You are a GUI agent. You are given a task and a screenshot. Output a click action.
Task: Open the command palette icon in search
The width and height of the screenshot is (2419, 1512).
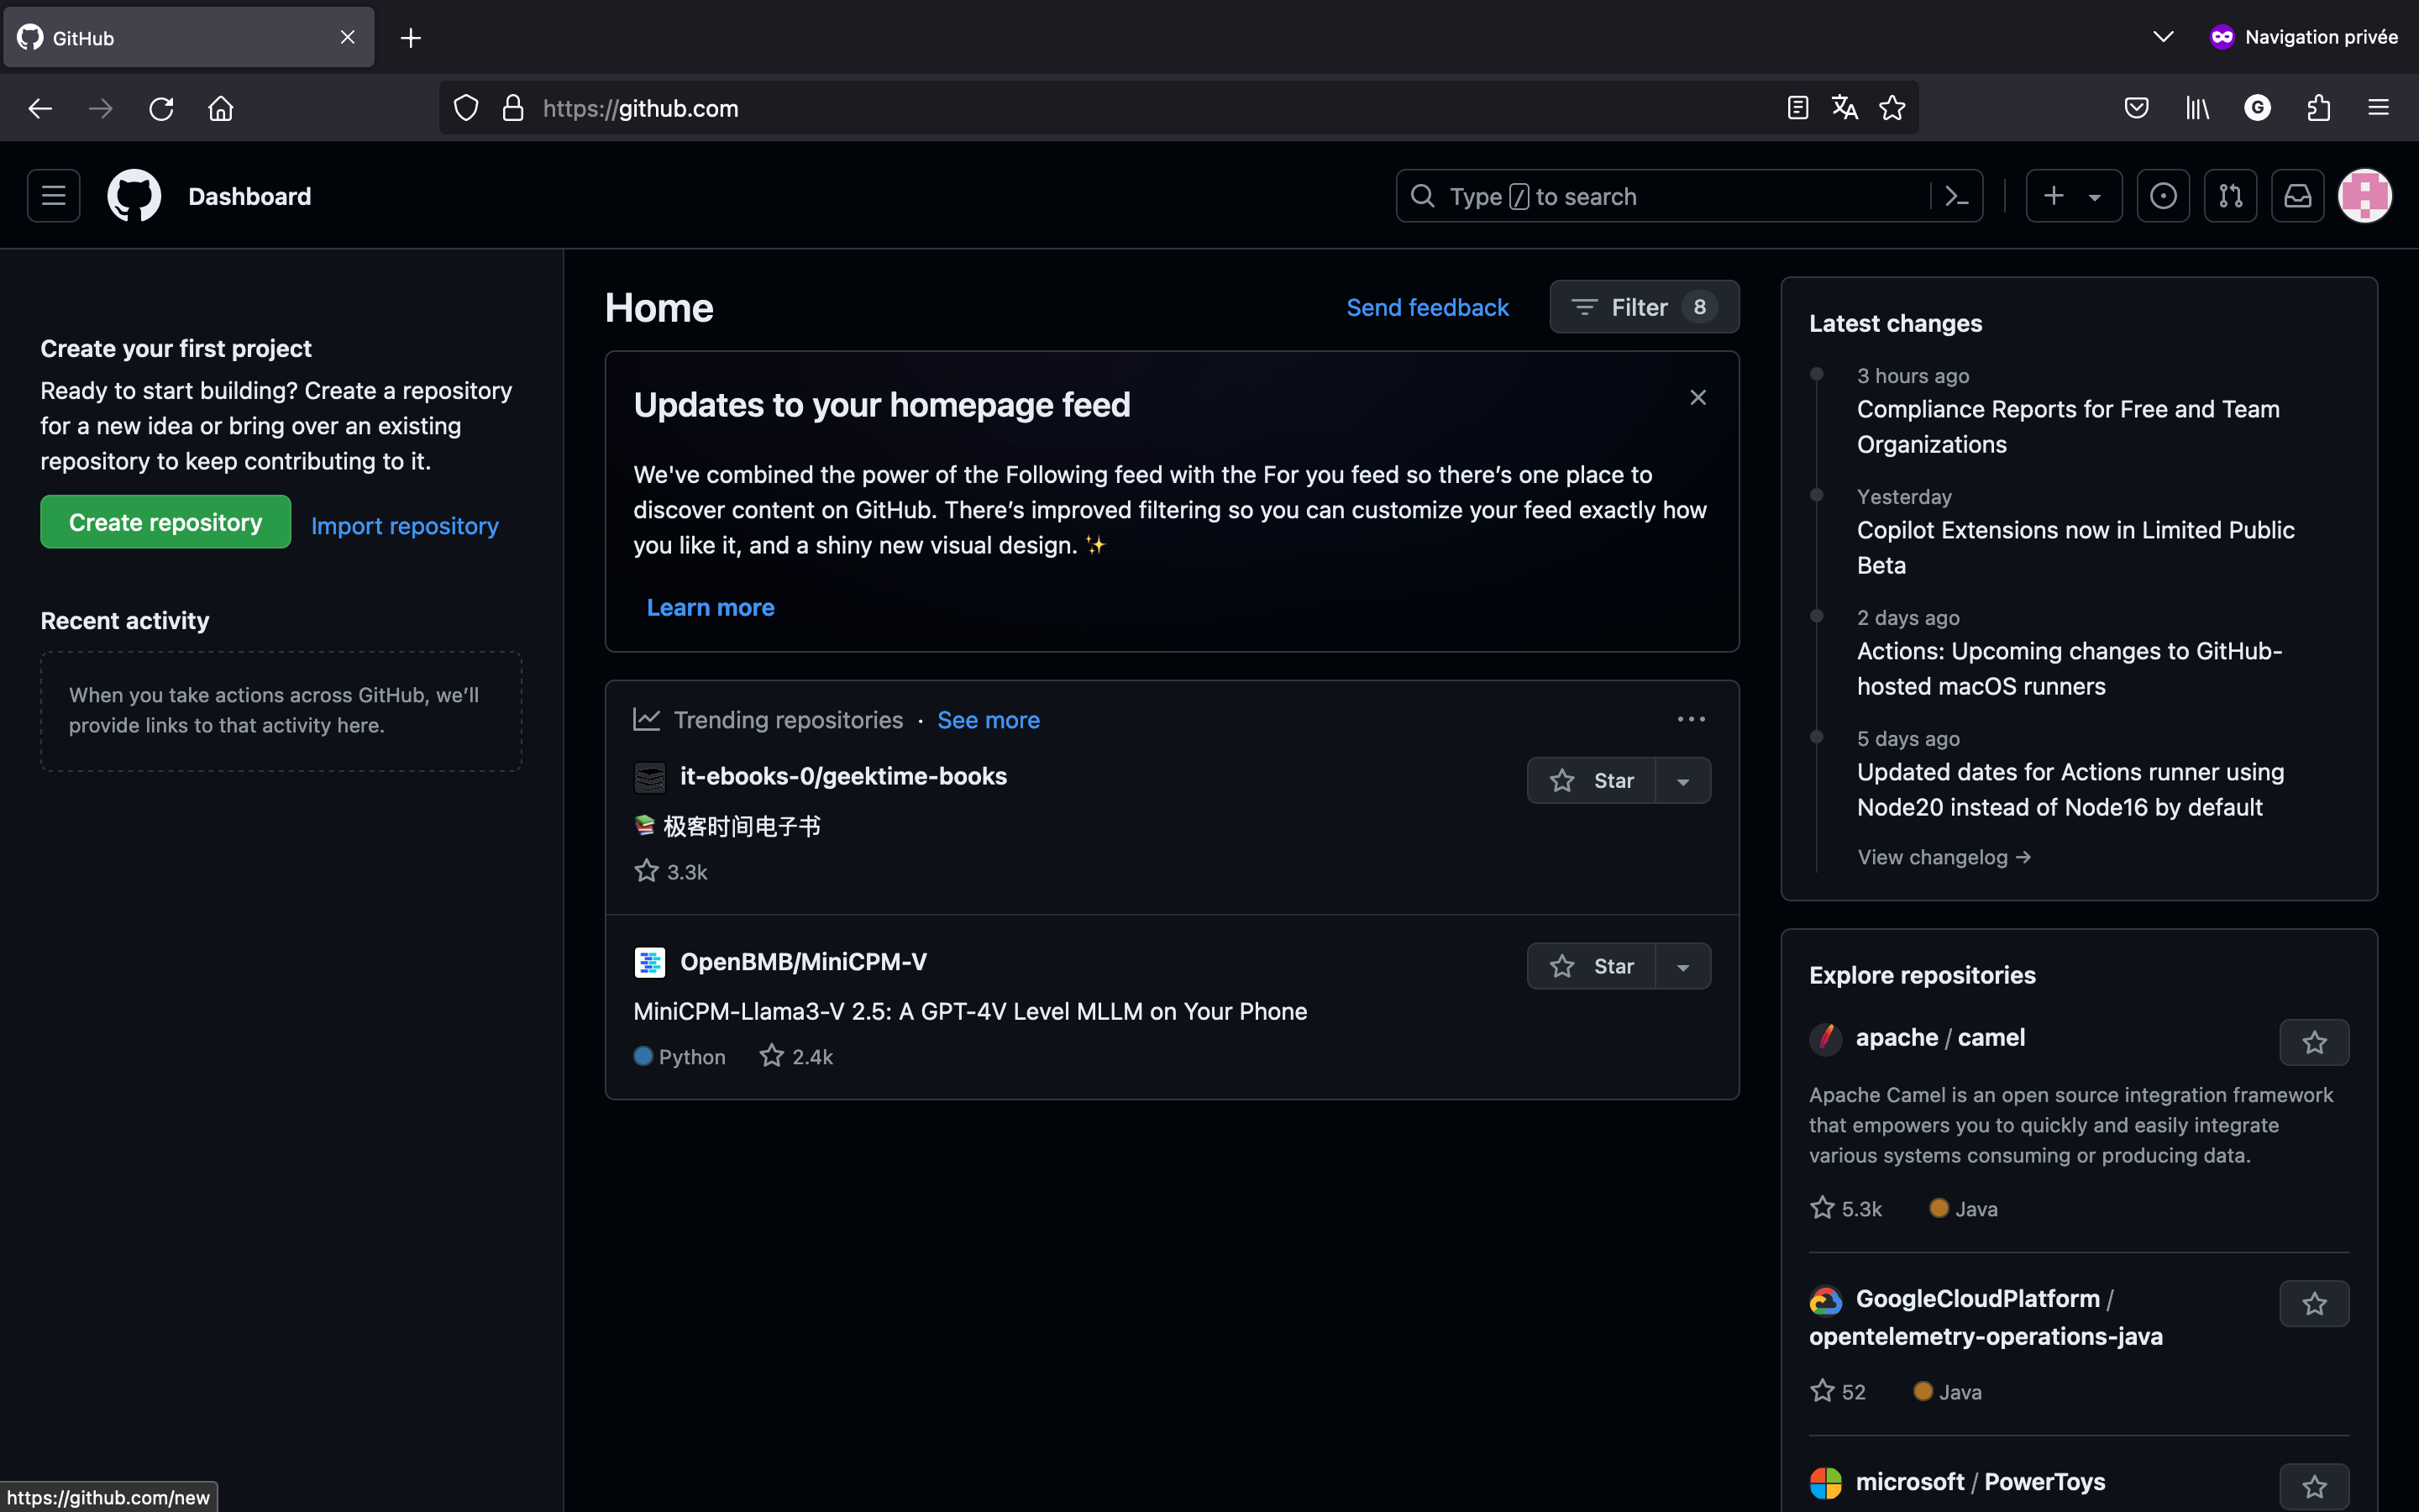coord(1956,196)
